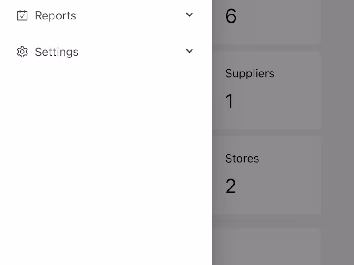Open the Reports menu item label
The width and height of the screenshot is (354, 265).
55,15
